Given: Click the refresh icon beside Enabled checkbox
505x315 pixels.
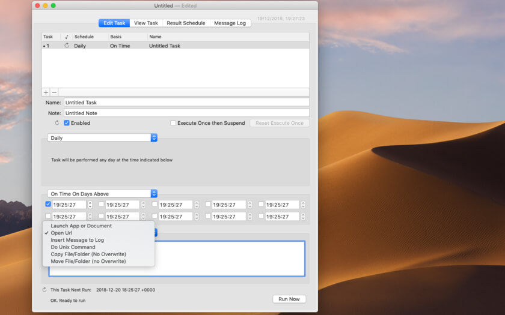Looking at the screenshot, I should (57, 123).
